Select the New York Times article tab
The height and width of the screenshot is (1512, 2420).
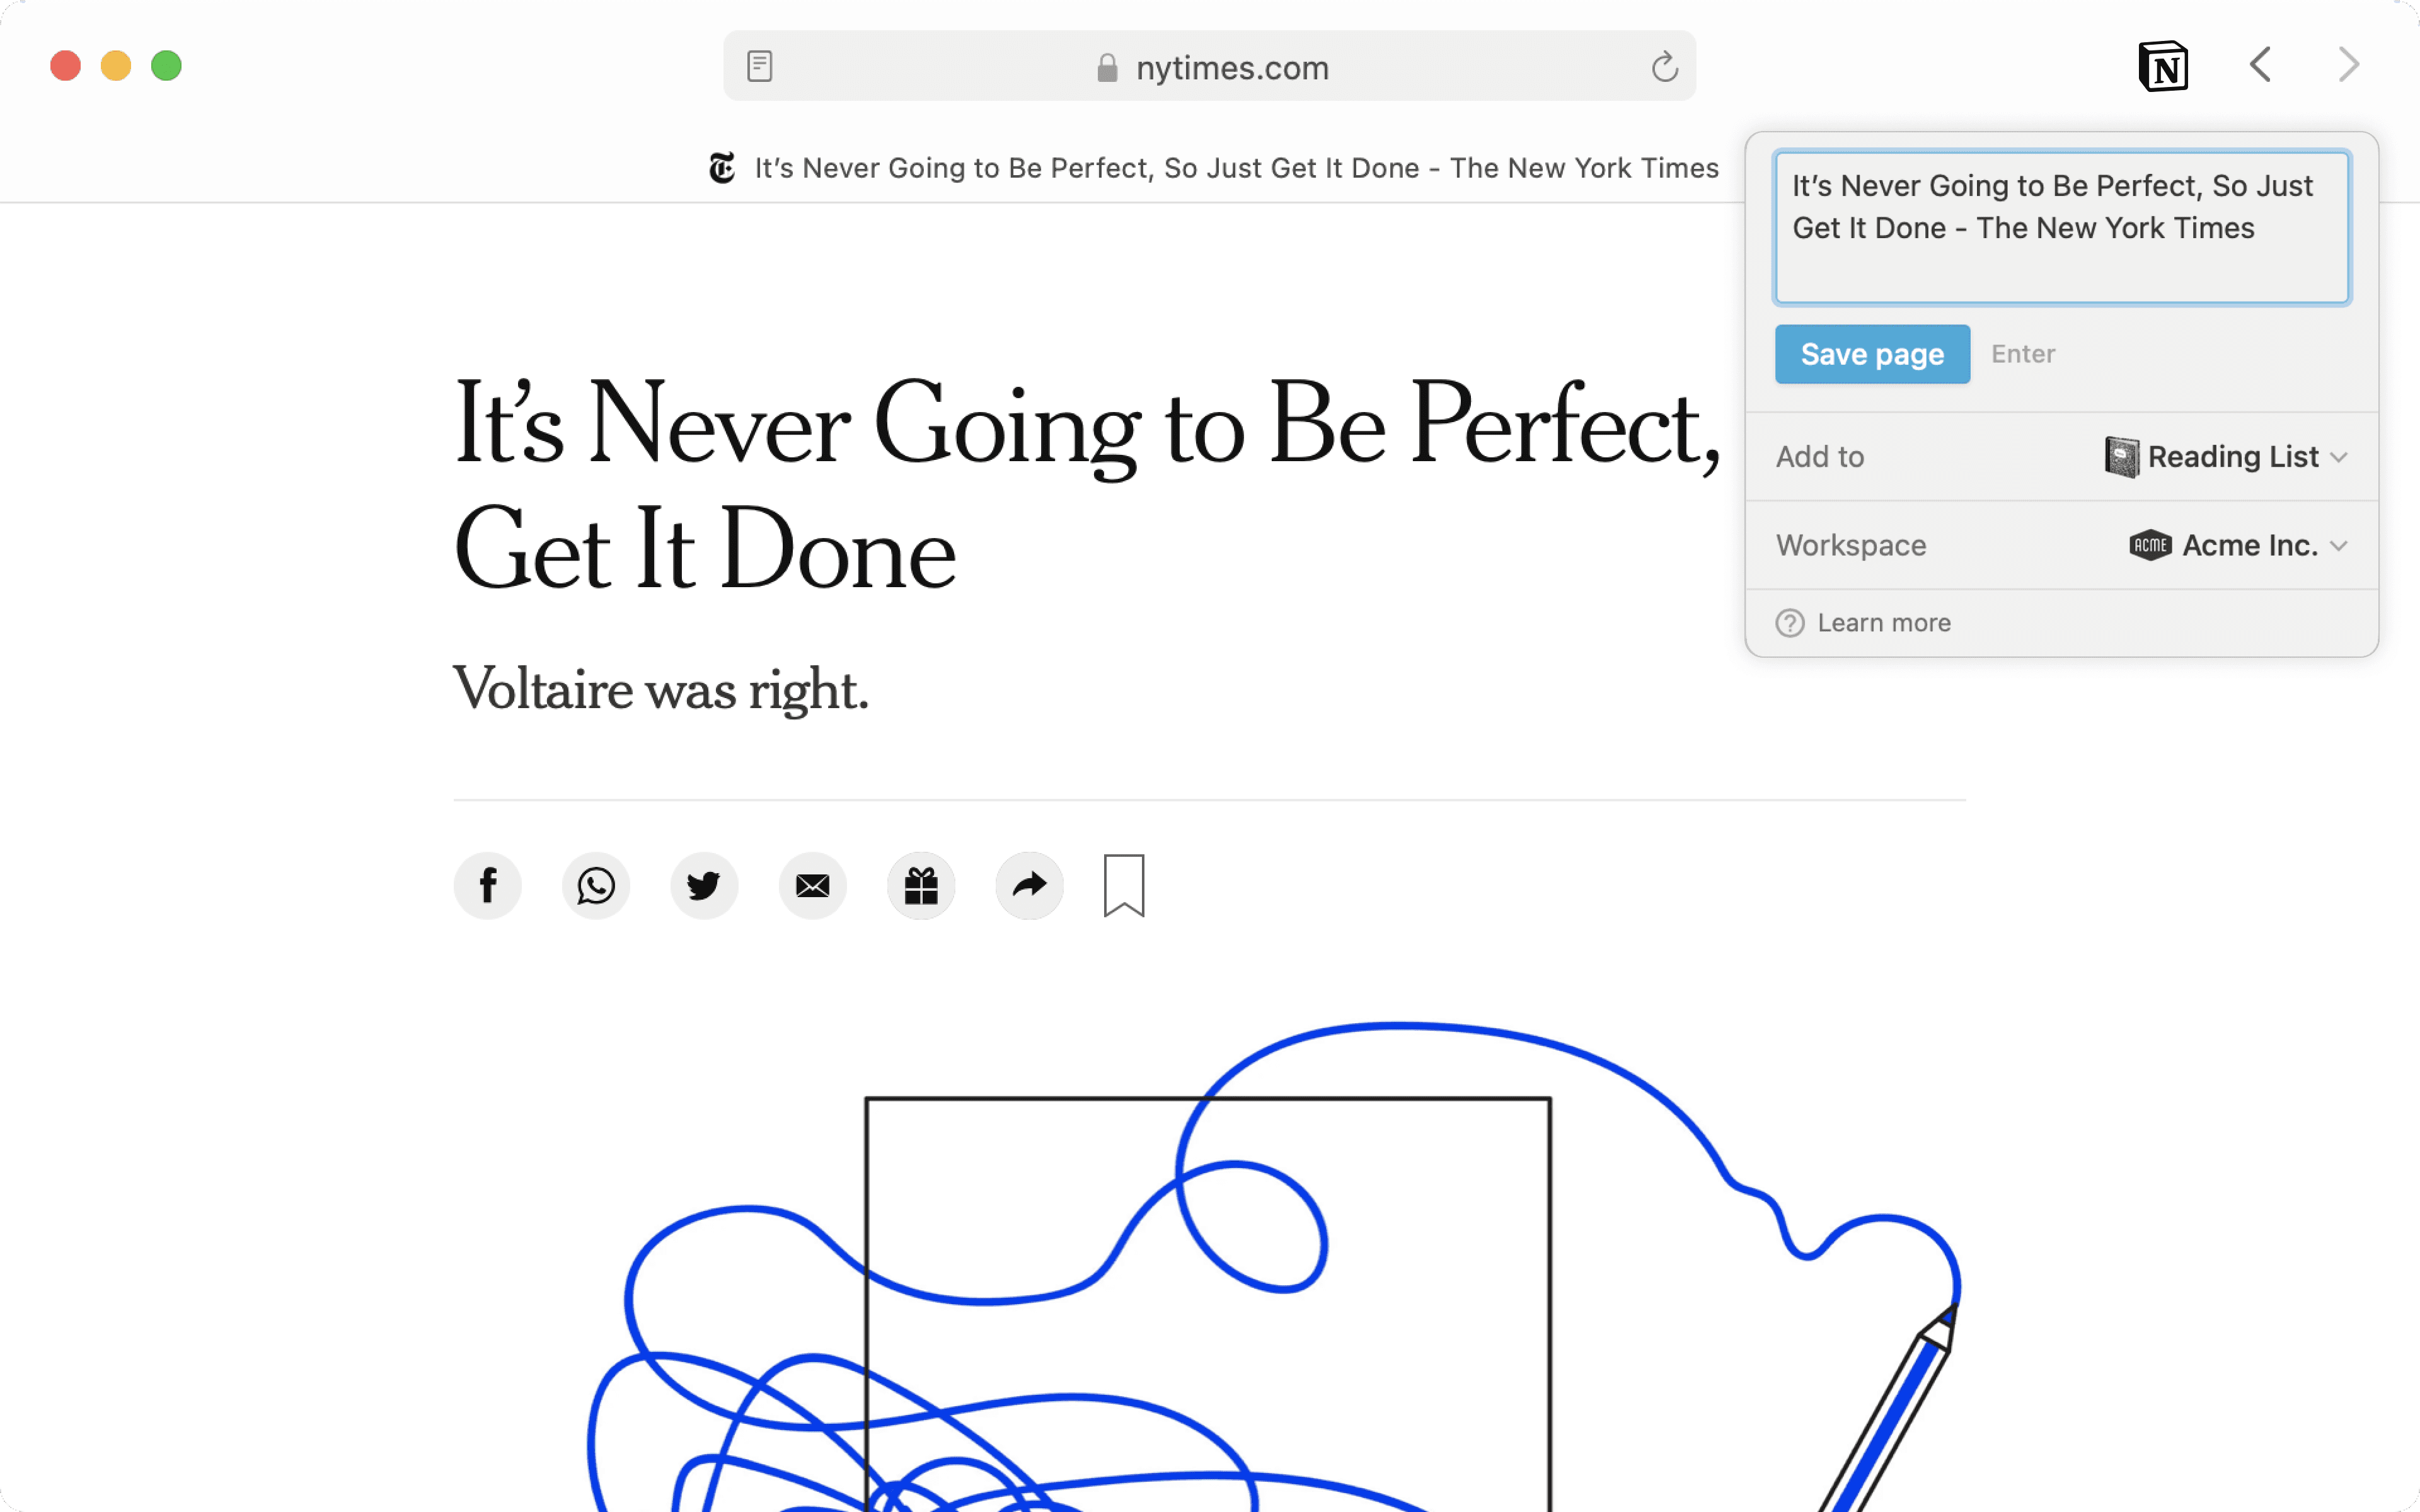1214,168
